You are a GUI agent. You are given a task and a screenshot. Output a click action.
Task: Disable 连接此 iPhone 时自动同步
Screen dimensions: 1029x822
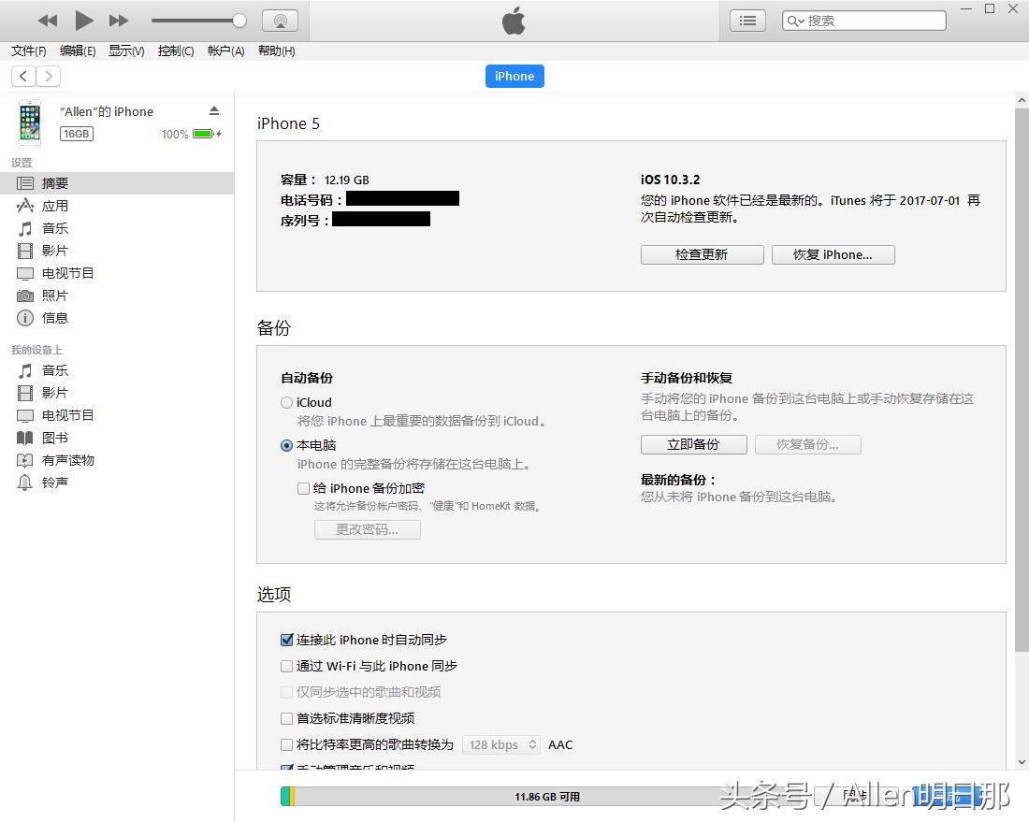pos(286,640)
